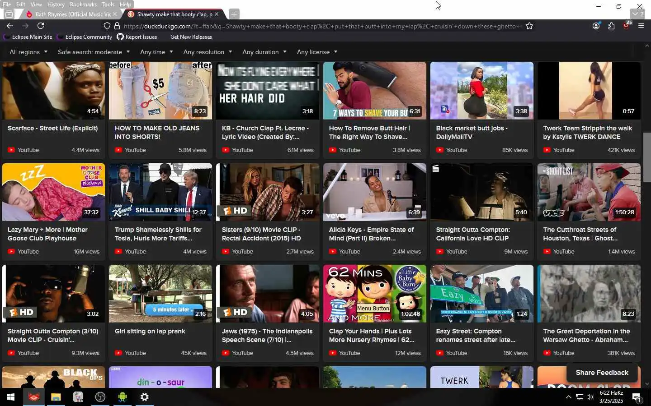This screenshot has width=651, height=406.
Task: Open the History menu
Action: tap(56, 4)
